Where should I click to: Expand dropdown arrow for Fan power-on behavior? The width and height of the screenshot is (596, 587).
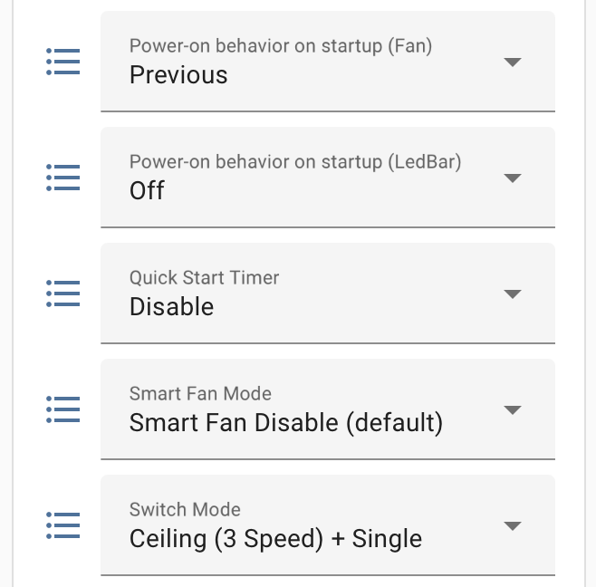point(512,63)
